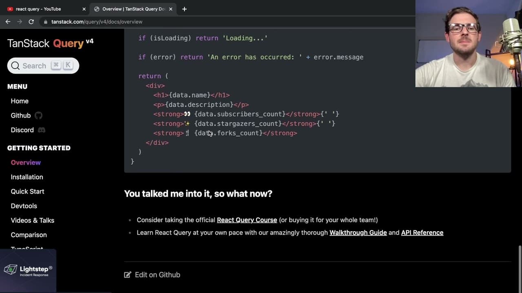Open Home in the sidebar menu

point(20,101)
